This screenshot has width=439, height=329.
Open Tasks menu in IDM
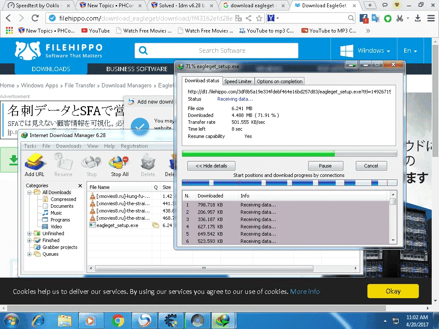[30, 146]
